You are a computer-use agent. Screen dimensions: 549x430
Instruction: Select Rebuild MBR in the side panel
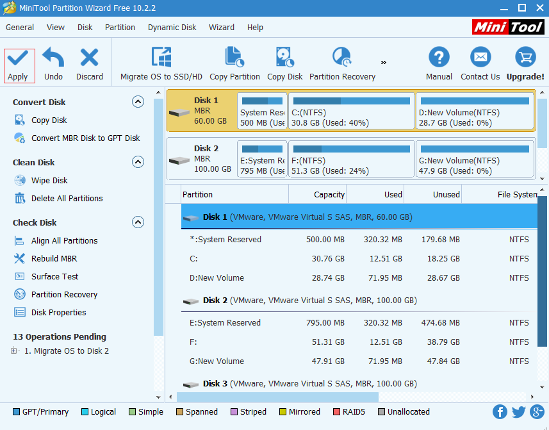[45, 258]
